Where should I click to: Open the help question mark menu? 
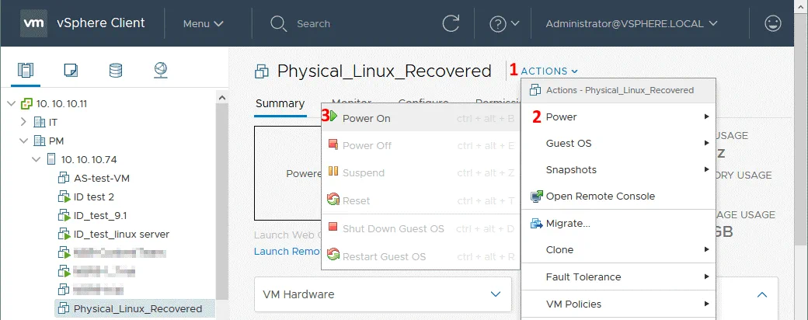(503, 23)
